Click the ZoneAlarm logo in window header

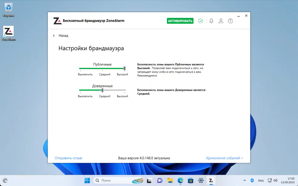point(58,21)
